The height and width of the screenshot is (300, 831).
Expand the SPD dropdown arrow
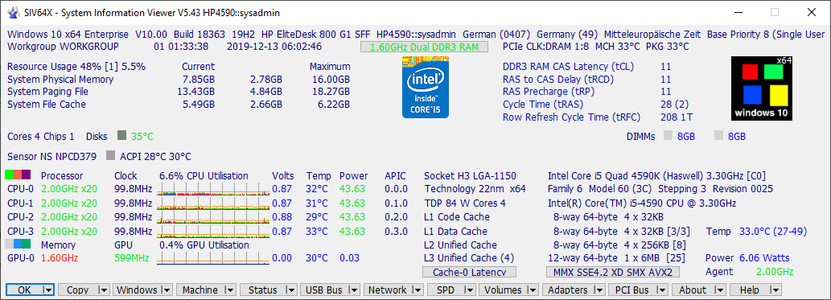pyautogui.click(x=469, y=290)
